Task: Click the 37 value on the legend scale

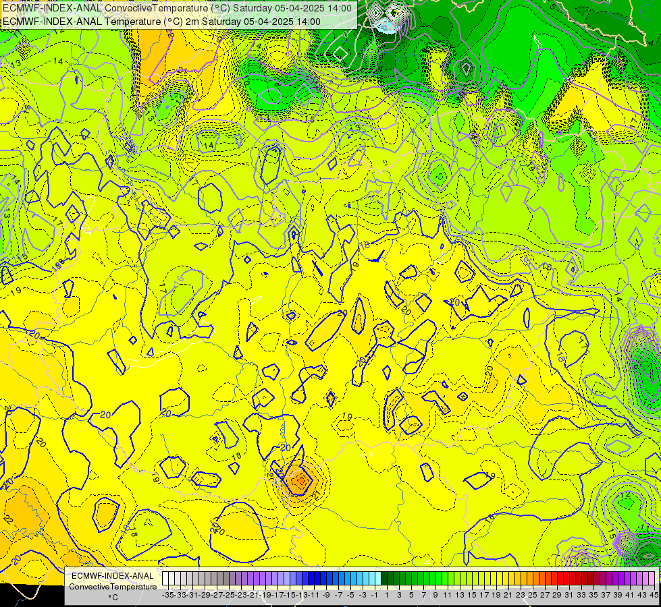Action: (x=606, y=595)
